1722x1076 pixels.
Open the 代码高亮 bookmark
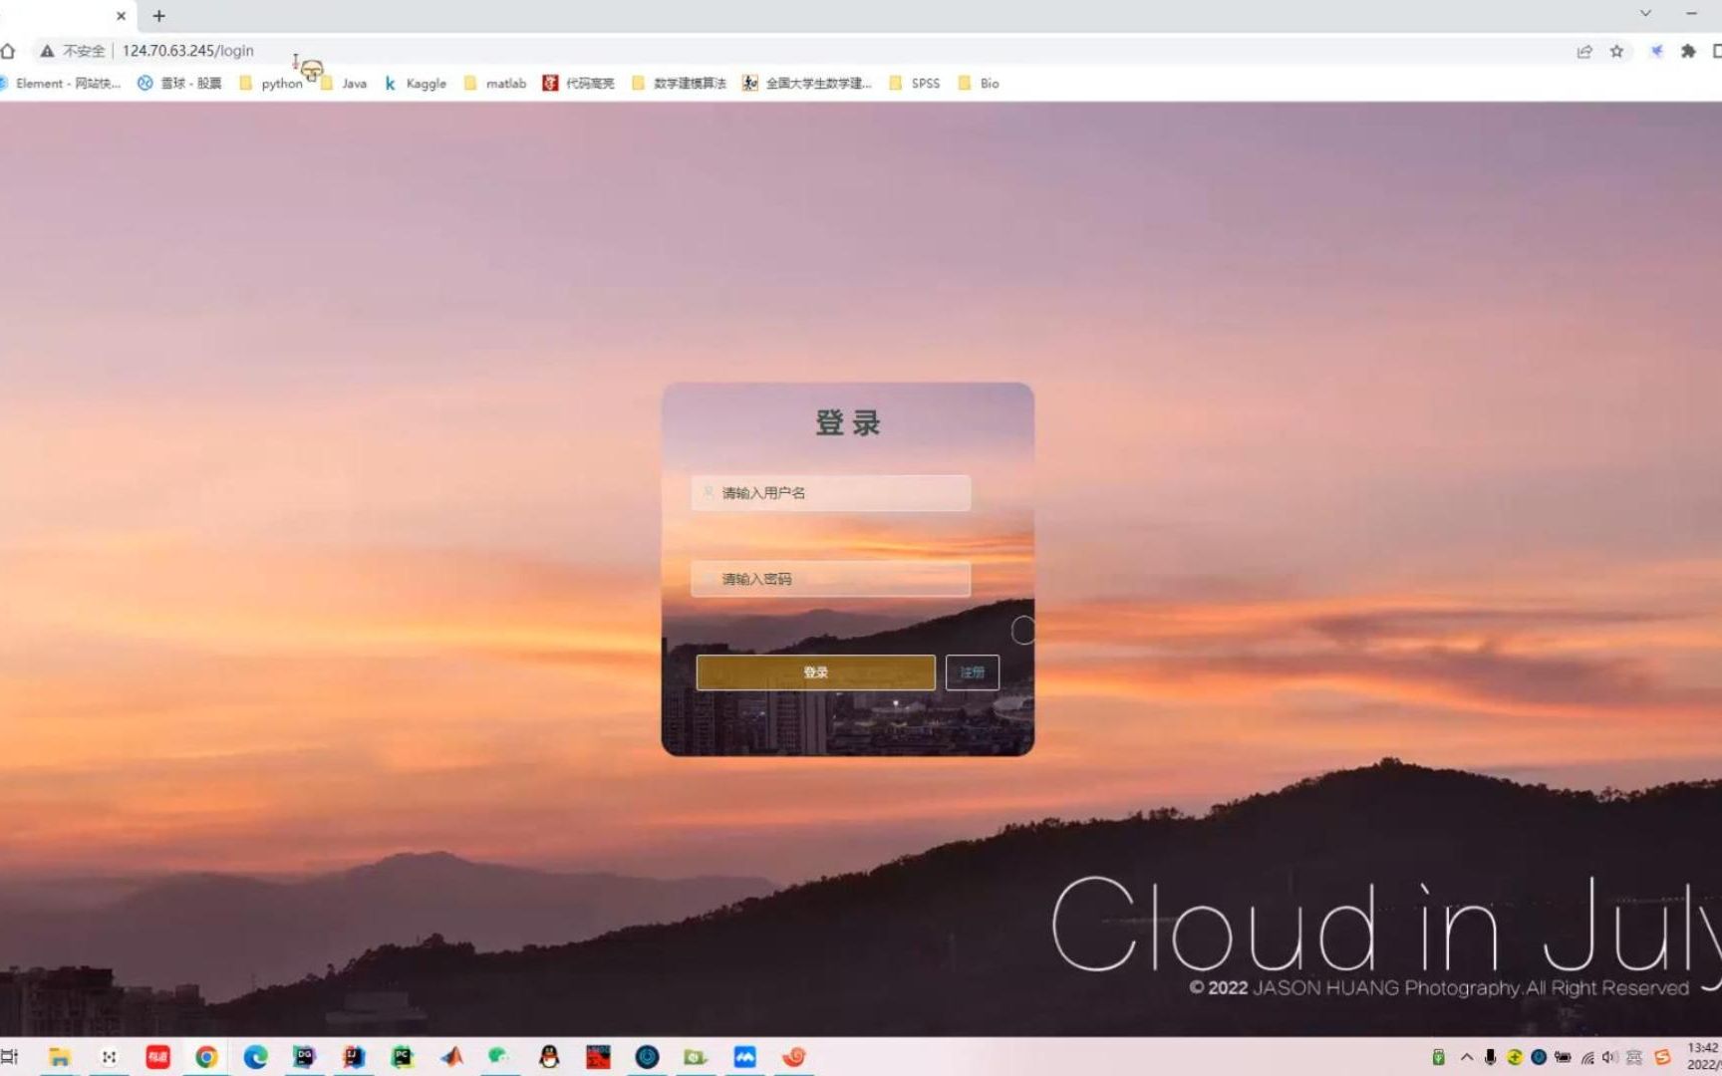[x=579, y=84]
